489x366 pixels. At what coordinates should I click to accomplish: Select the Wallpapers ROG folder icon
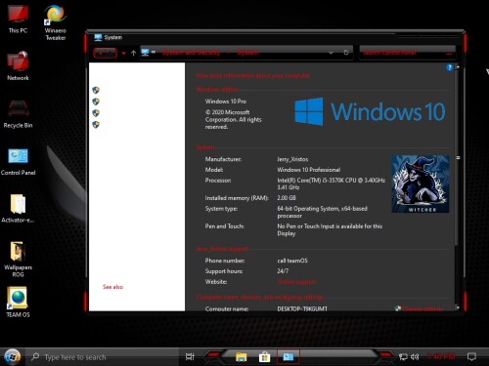point(18,259)
